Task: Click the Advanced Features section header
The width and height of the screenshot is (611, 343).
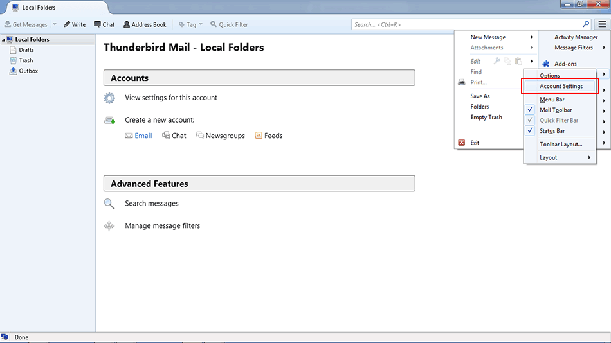Action: (x=259, y=183)
